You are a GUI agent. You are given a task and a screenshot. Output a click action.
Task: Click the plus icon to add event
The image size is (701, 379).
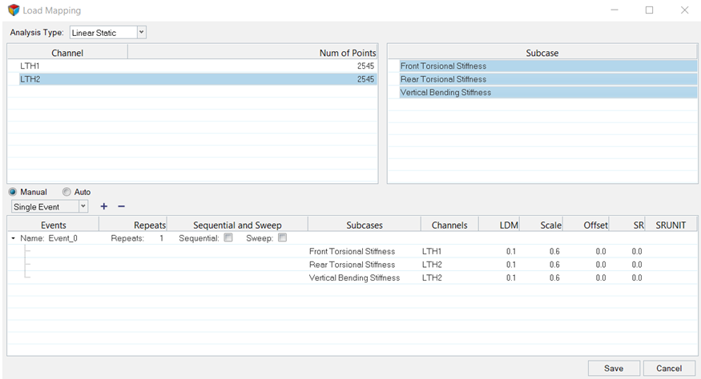click(104, 206)
